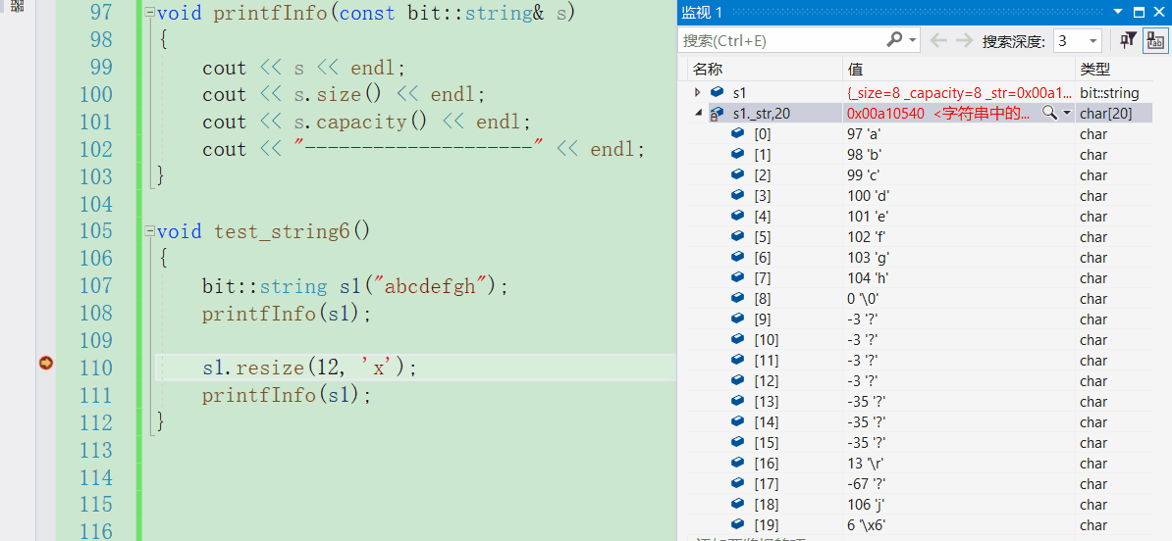Expand the s1 watch entry
Viewport: 1172px width, 541px height.
697,92
